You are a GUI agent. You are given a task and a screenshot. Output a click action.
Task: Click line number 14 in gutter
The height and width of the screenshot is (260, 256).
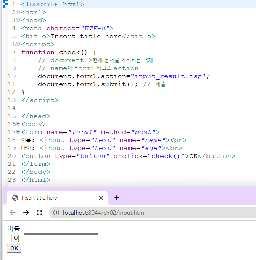[12, 108]
